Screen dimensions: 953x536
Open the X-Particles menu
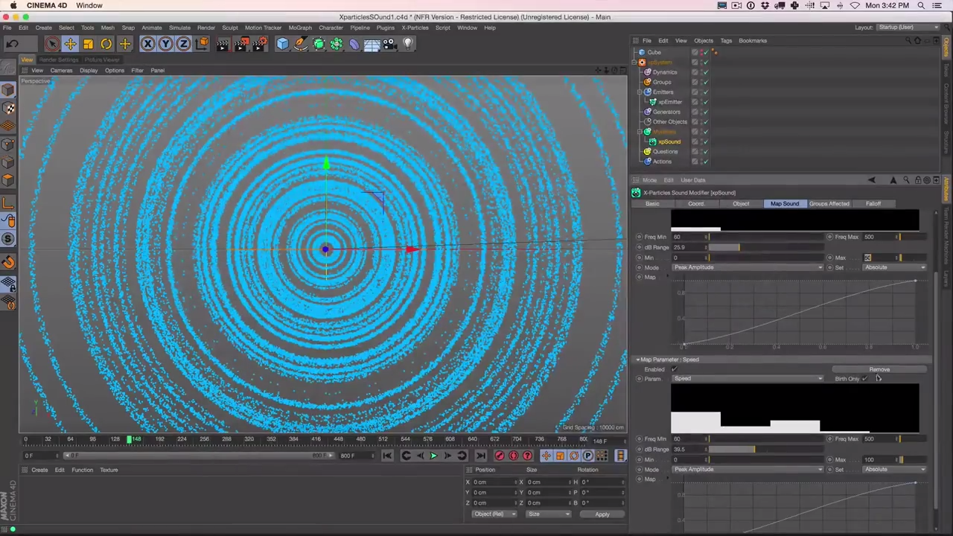[415, 28]
